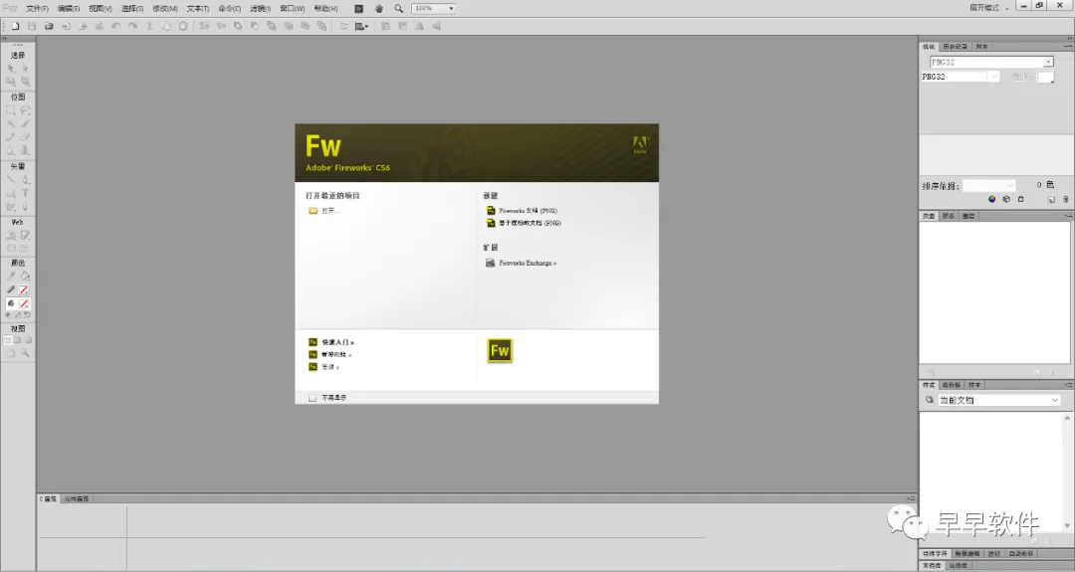Open 资源 link on welcome screen

tap(330, 366)
